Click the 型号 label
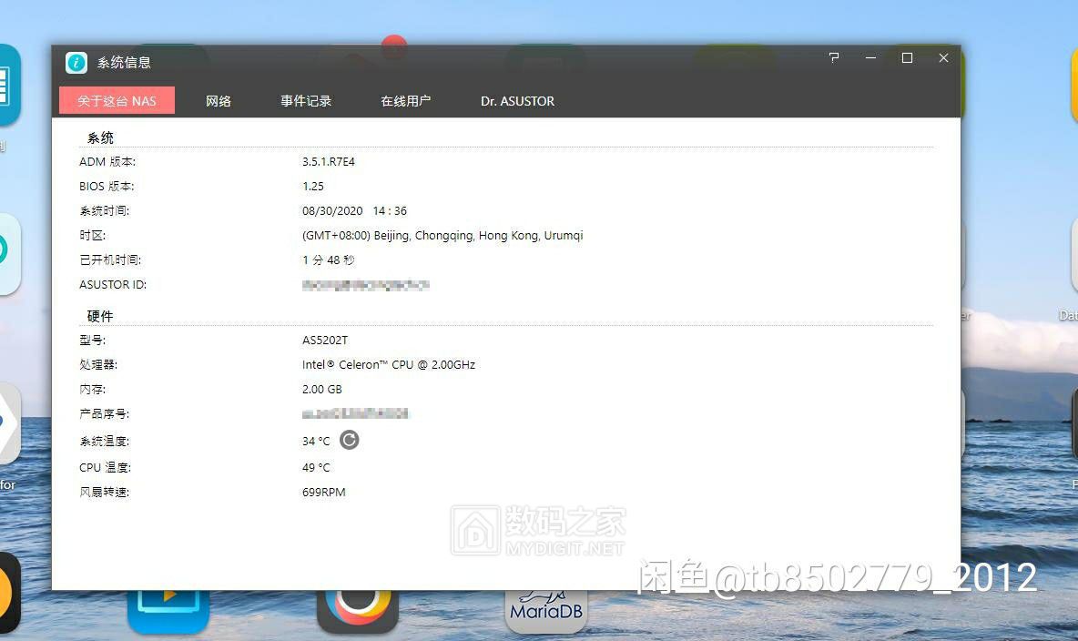The height and width of the screenshot is (641, 1078). (x=93, y=341)
